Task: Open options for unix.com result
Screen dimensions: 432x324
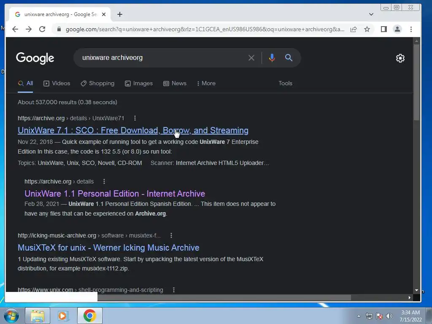Action: pyautogui.click(x=173, y=290)
